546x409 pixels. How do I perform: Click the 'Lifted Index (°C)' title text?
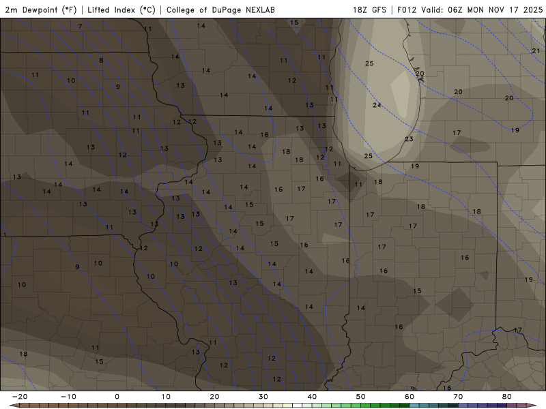point(121,10)
